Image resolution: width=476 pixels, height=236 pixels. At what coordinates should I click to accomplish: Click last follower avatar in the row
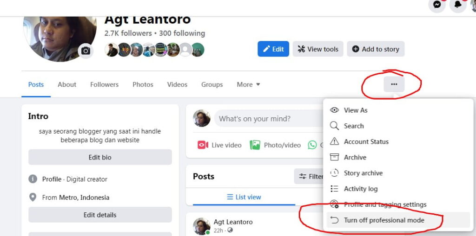(198, 50)
